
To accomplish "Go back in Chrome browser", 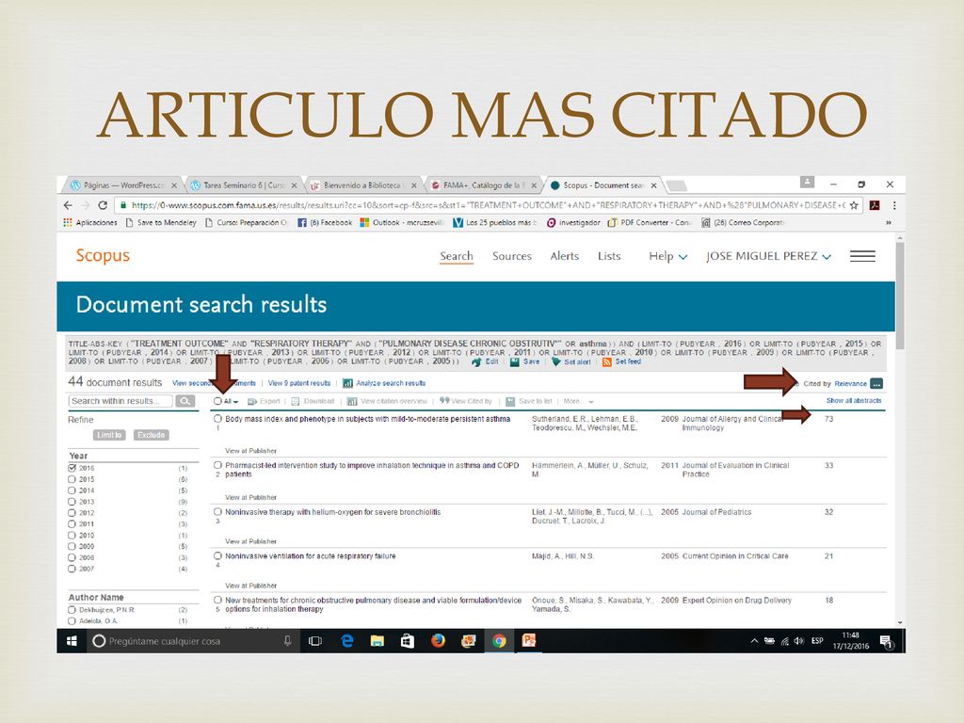I will [68, 205].
